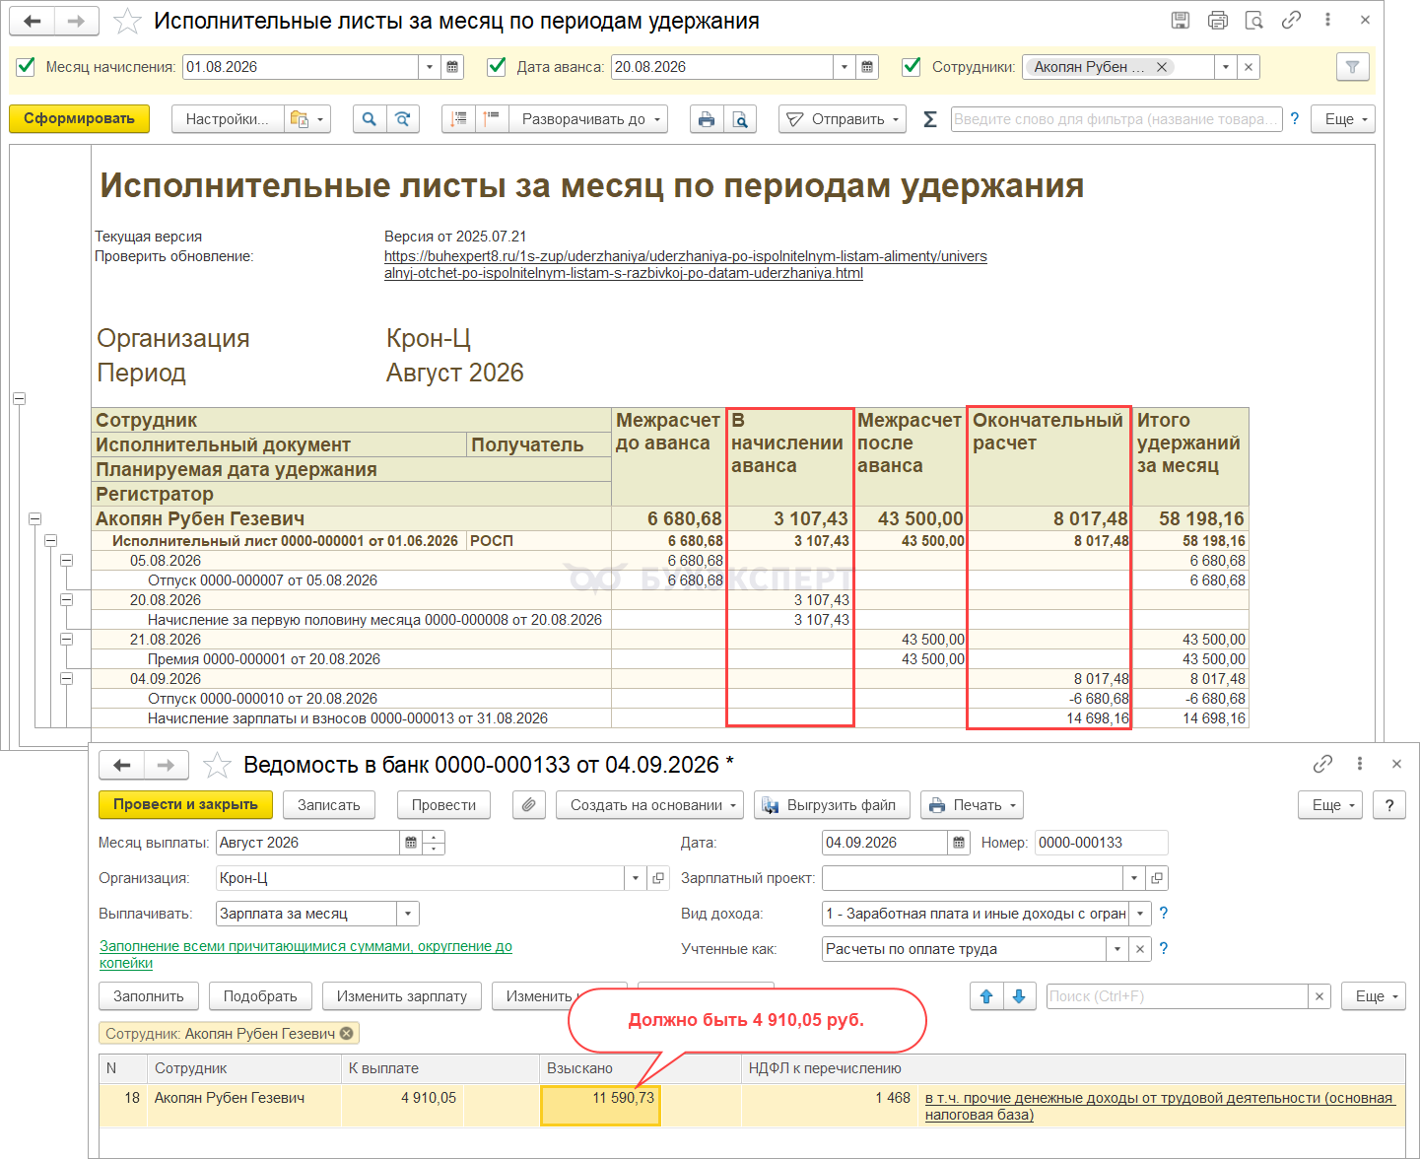Get a link to the report
The image size is (1420, 1159).
[1291, 20]
